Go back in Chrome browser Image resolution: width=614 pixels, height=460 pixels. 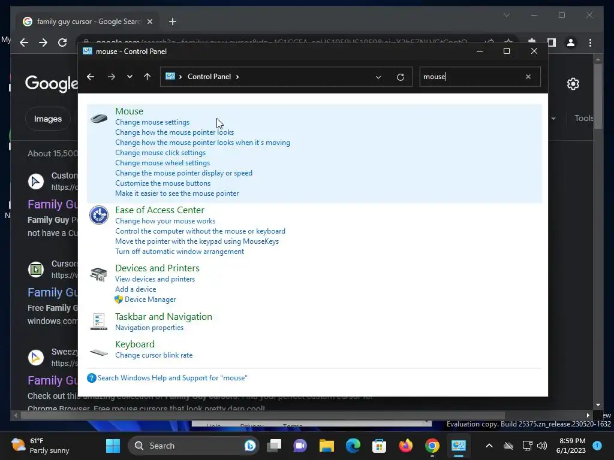coord(24,43)
